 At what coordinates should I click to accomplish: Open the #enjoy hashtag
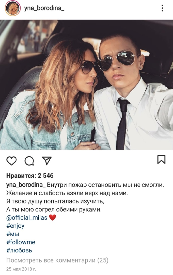click(x=15, y=226)
